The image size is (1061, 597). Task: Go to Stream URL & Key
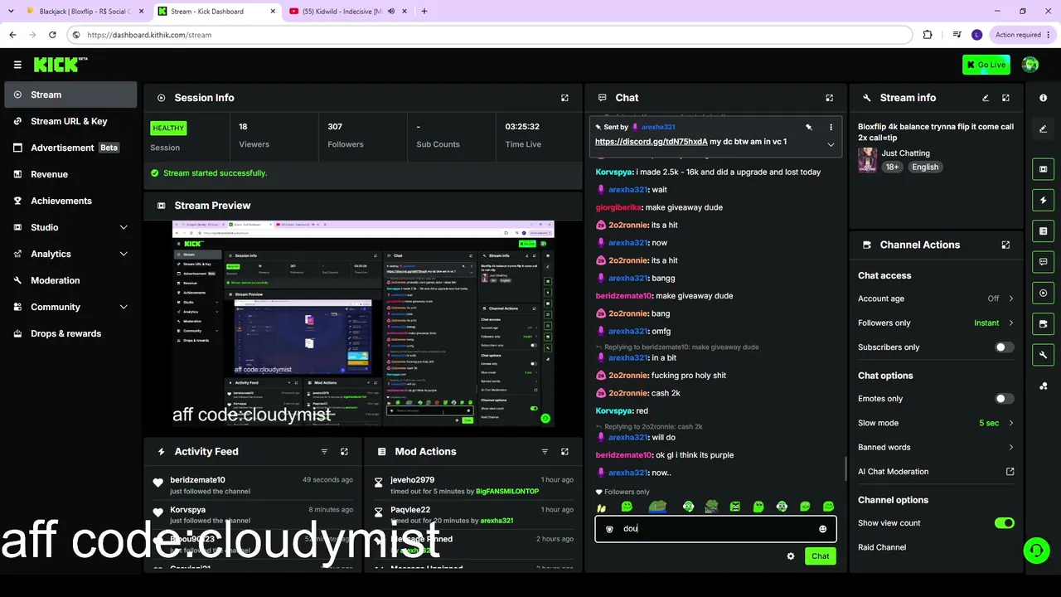click(70, 121)
